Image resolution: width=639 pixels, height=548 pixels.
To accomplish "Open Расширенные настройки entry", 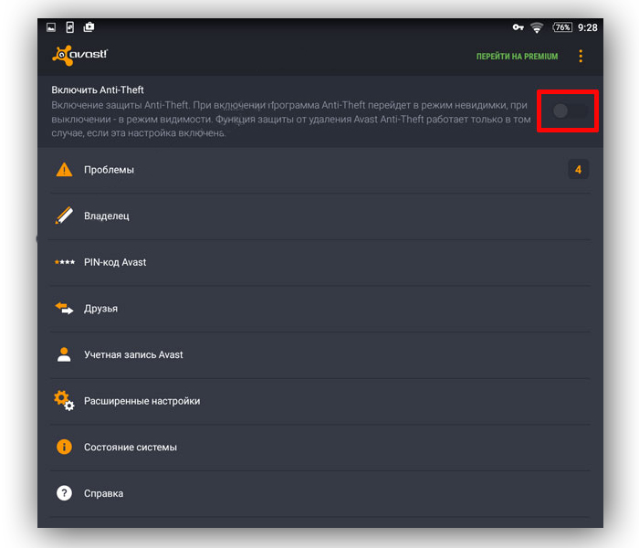I will click(320, 401).
